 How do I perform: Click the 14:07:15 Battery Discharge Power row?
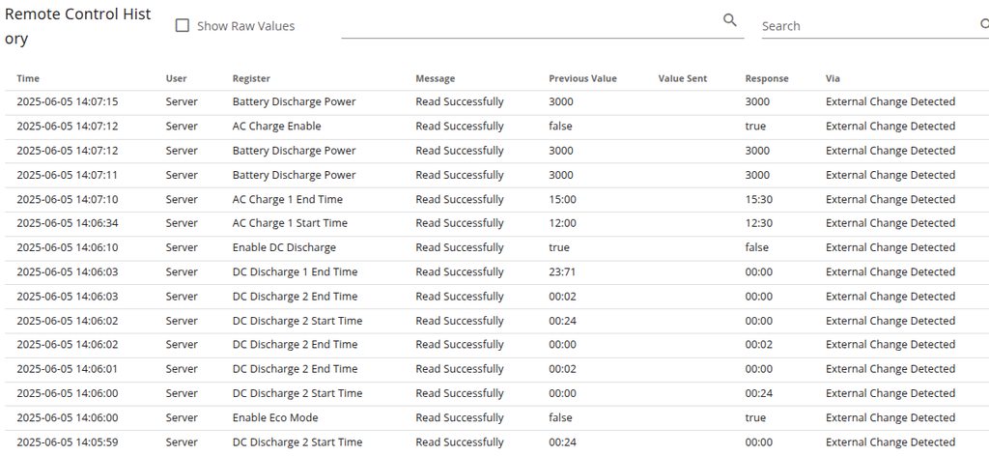point(294,101)
